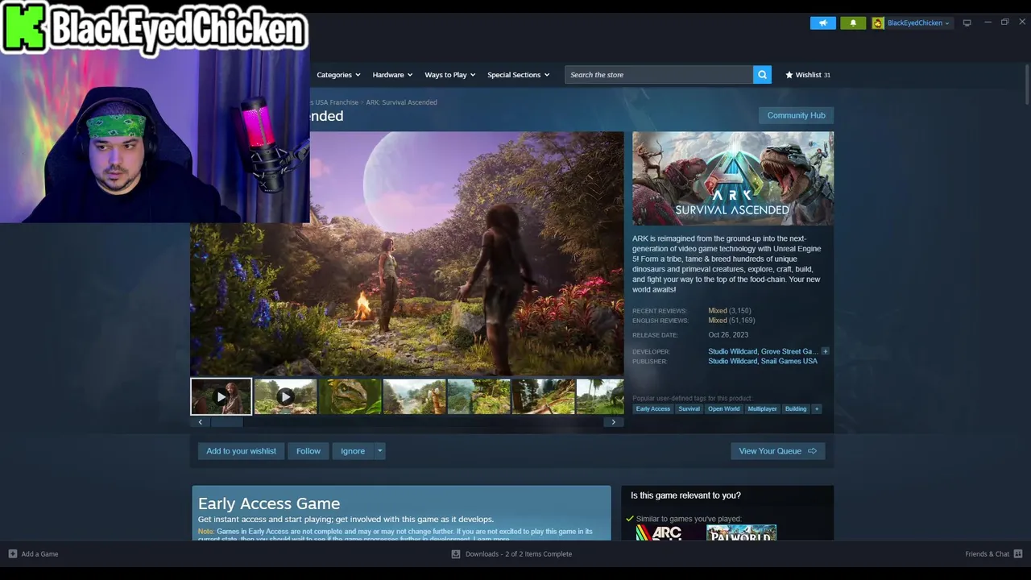
Task: Click the Open World tag
Action: click(723, 409)
